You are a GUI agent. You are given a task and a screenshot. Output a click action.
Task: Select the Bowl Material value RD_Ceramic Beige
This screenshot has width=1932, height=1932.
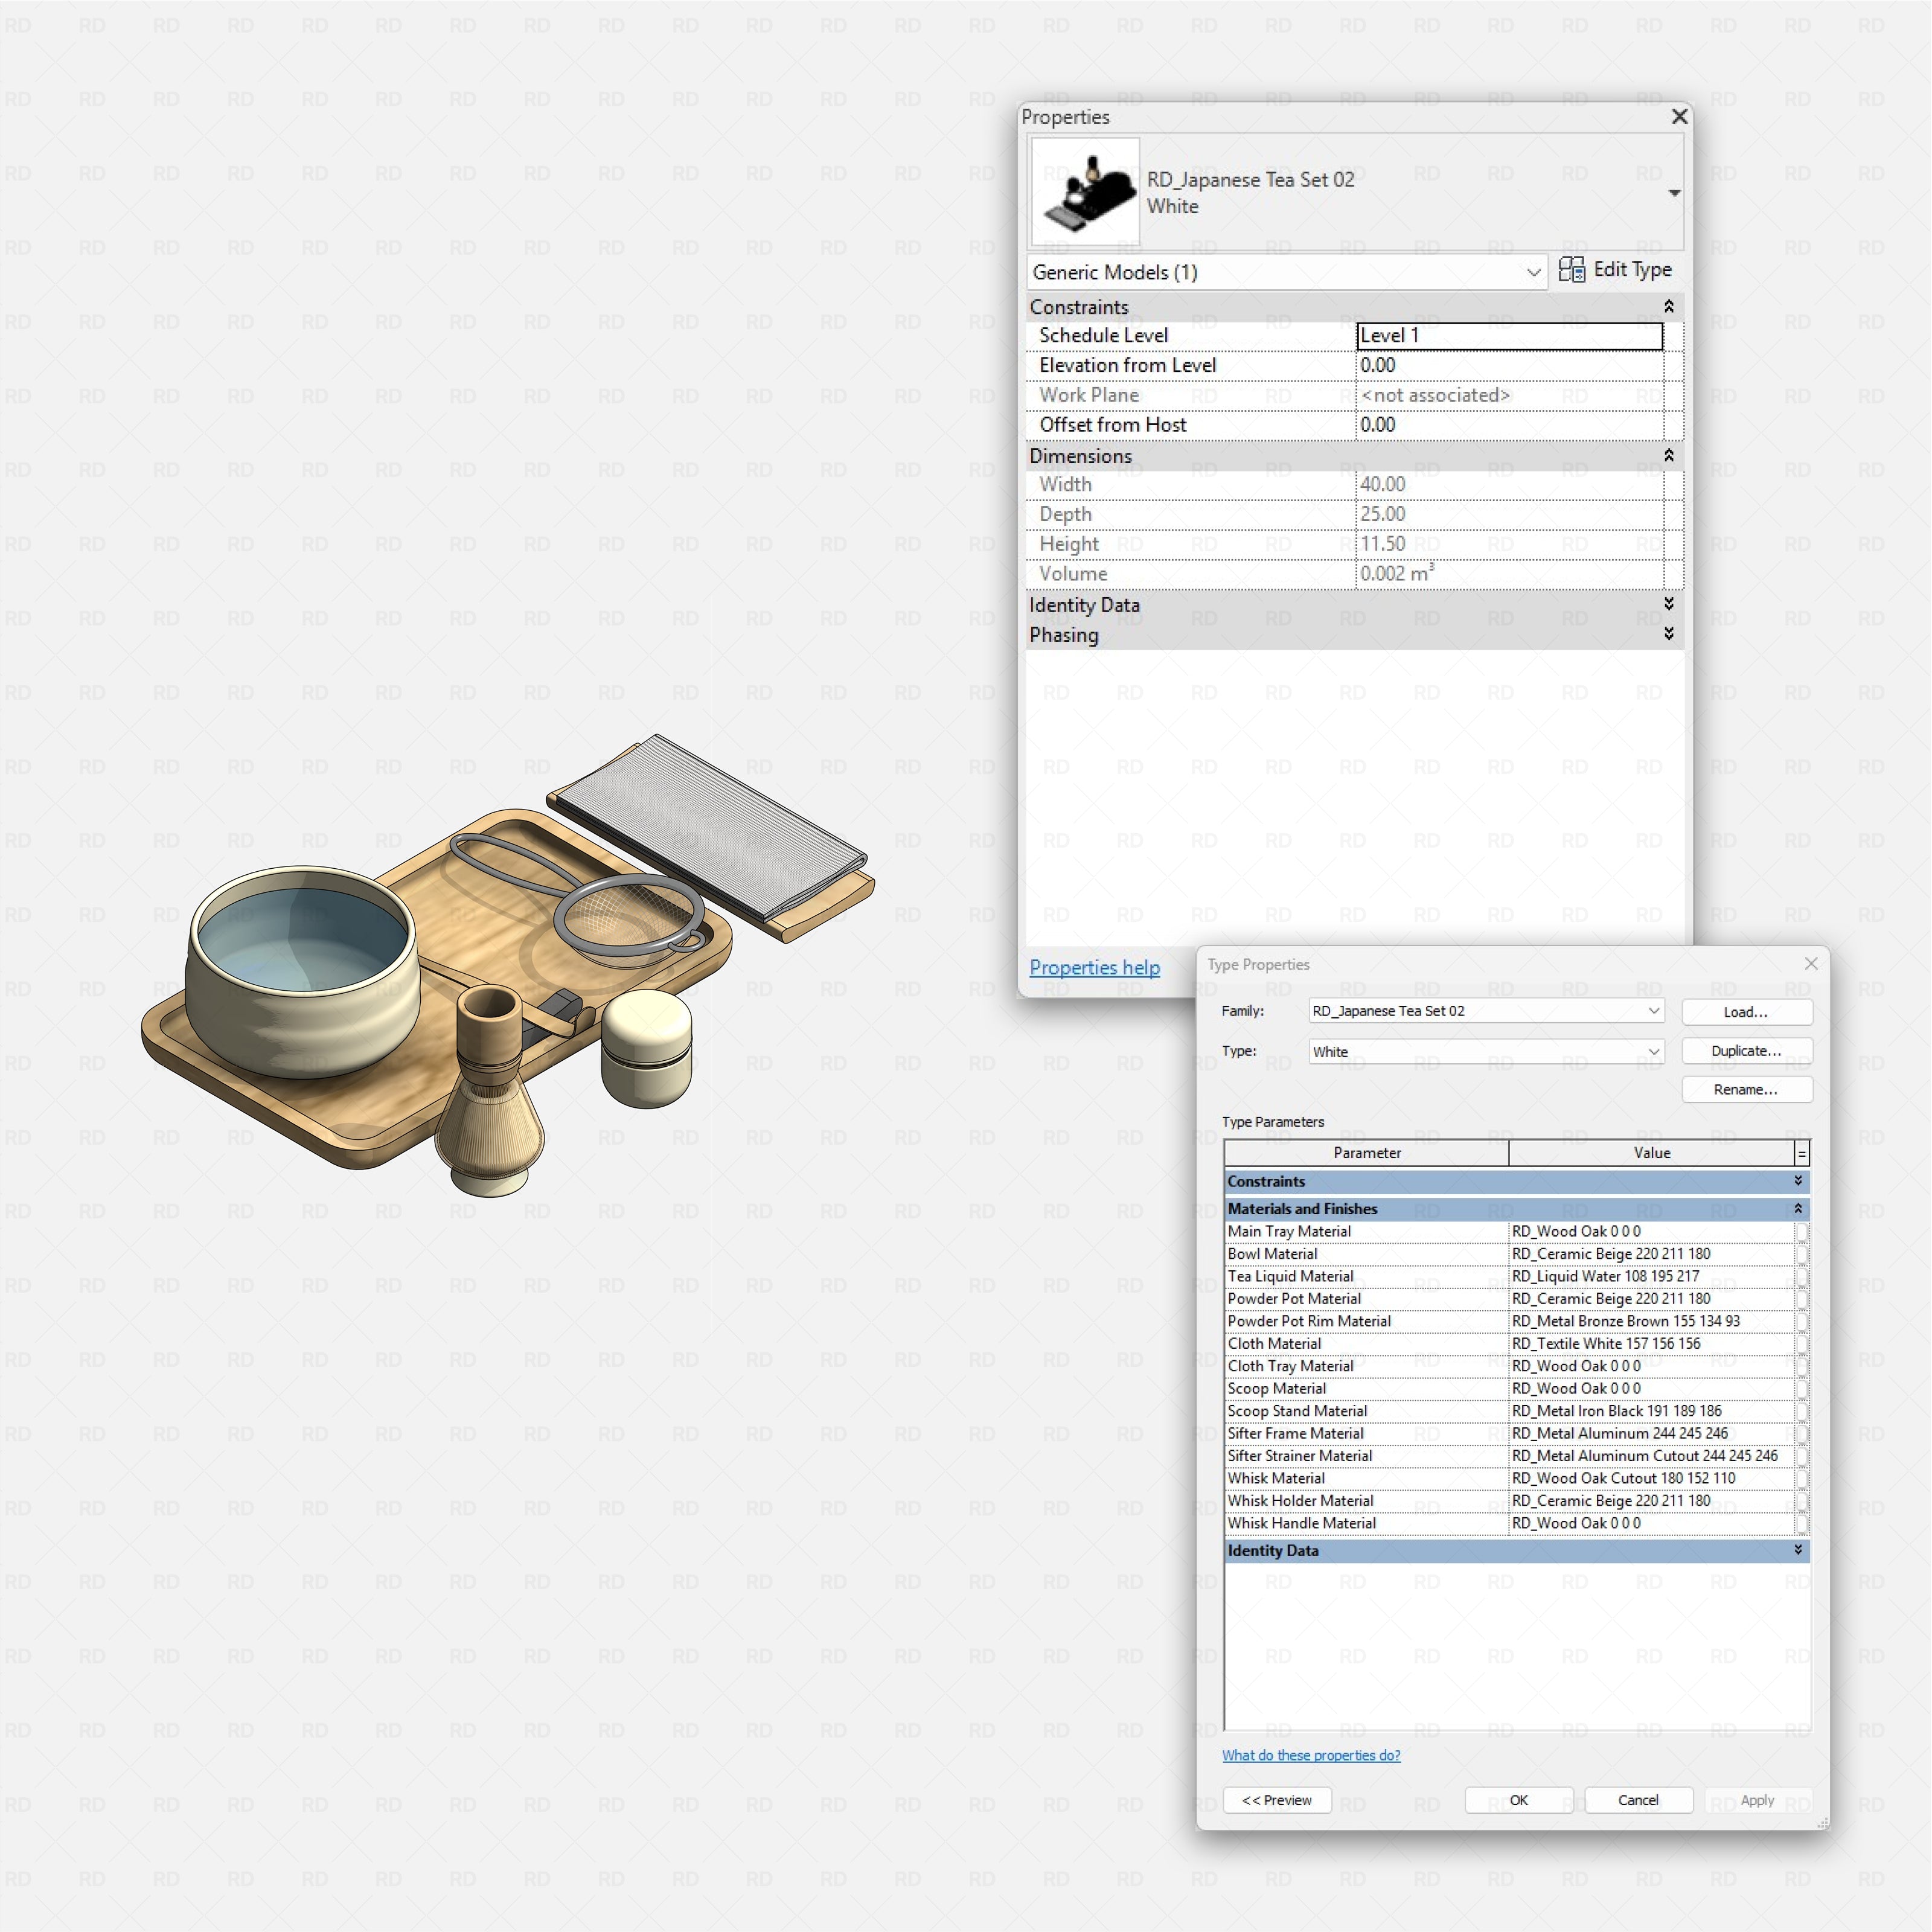click(1652, 1254)
